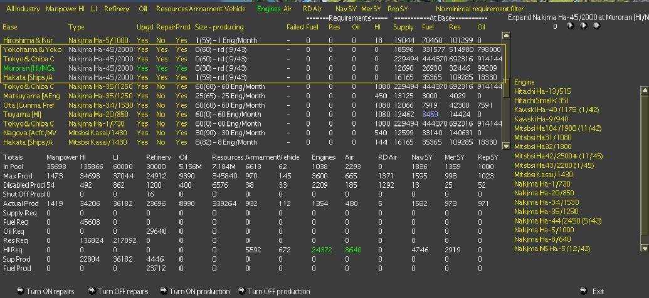The height and width of the screenshot is (298, 649).
Task: Switch to the Armament filter
Action: point(205,9)
